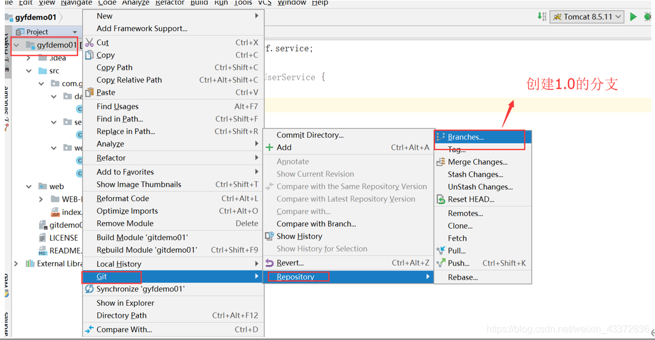This screenshot has height=340, width=655.
Task: Open the Local History submenu
Action: click(119, 264)
